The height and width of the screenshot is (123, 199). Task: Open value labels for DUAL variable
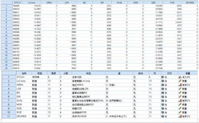click(x=119, y=101)
